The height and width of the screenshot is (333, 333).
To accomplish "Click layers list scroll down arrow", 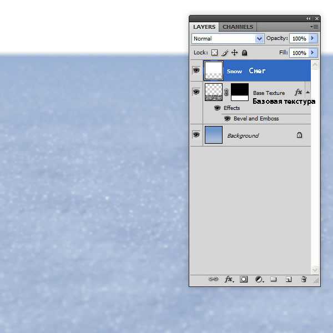I will [x=315, y=270].
